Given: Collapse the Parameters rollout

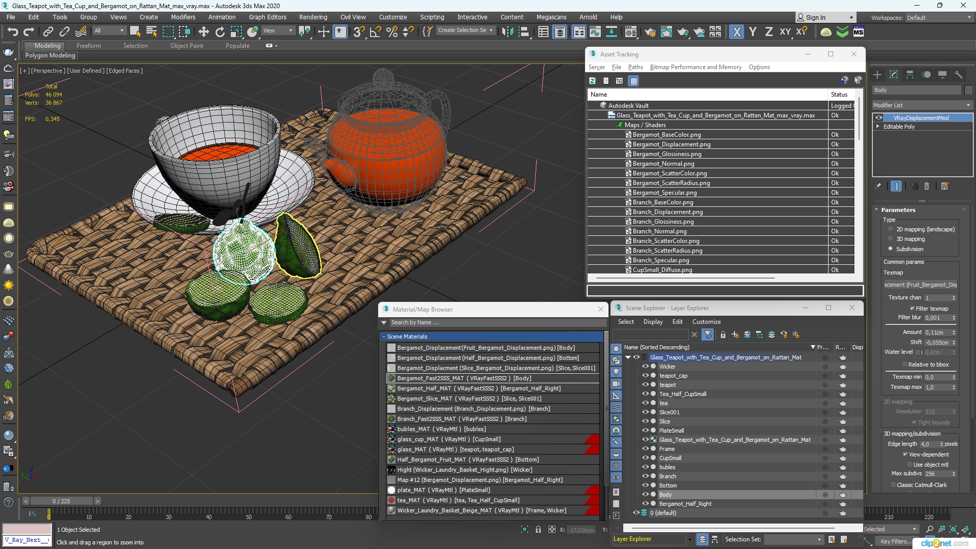Looking at the screenshot, I should (x=876, y=210).
